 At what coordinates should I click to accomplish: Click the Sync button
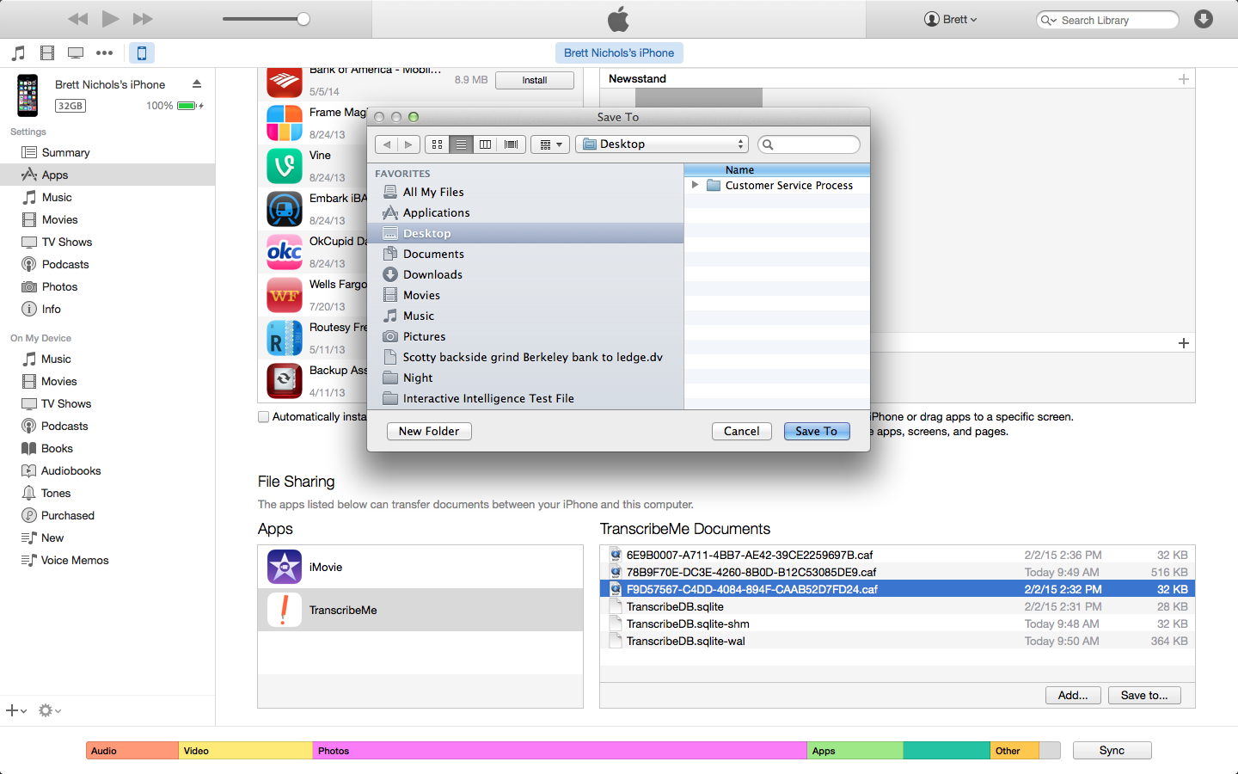pyautogui.click(x=1112, y=751)
